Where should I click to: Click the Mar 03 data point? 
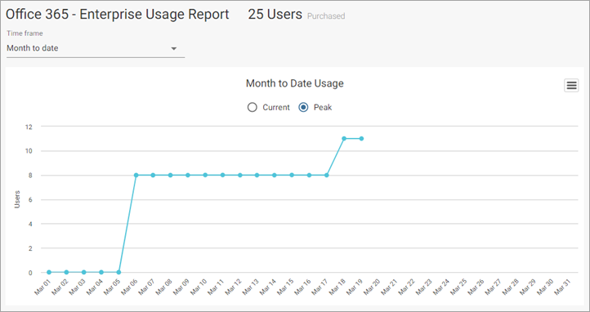[84, 272]
